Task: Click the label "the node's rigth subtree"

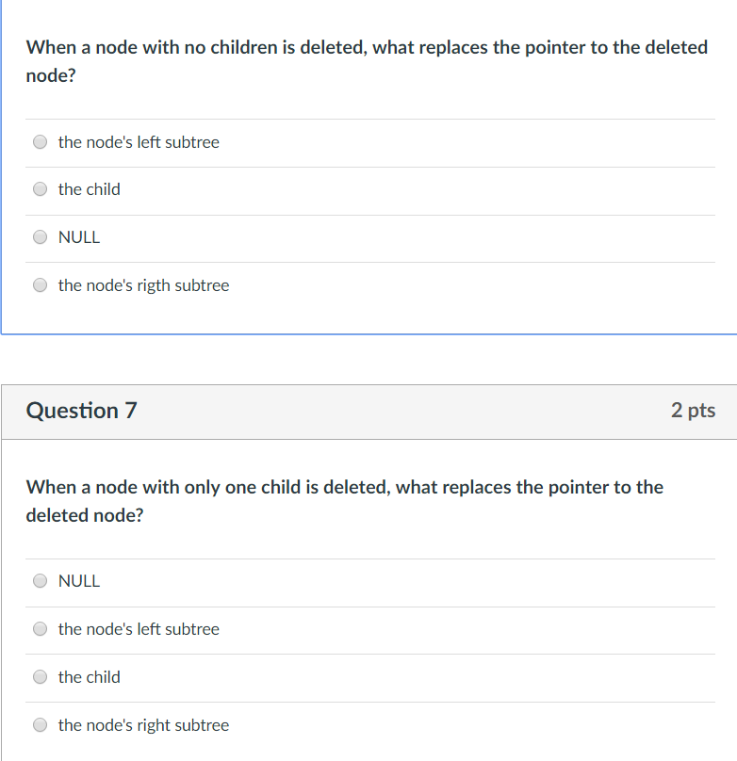Action: coord(143,284)
